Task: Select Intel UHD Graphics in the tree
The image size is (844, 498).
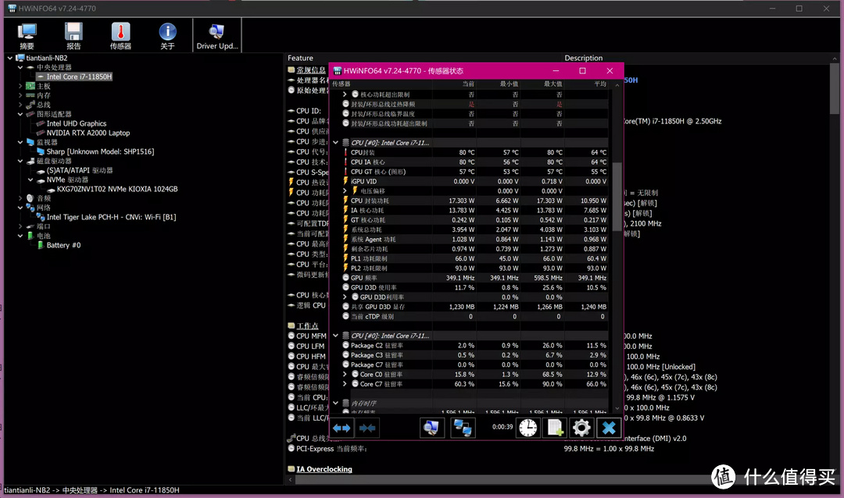Action: click(77, 123)
